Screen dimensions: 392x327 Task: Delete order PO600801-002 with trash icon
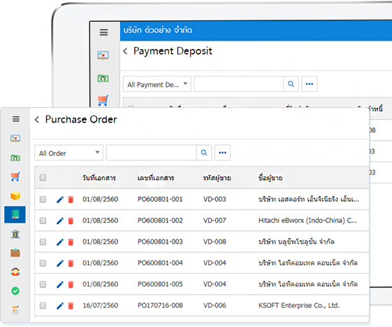tap(71, 221)
